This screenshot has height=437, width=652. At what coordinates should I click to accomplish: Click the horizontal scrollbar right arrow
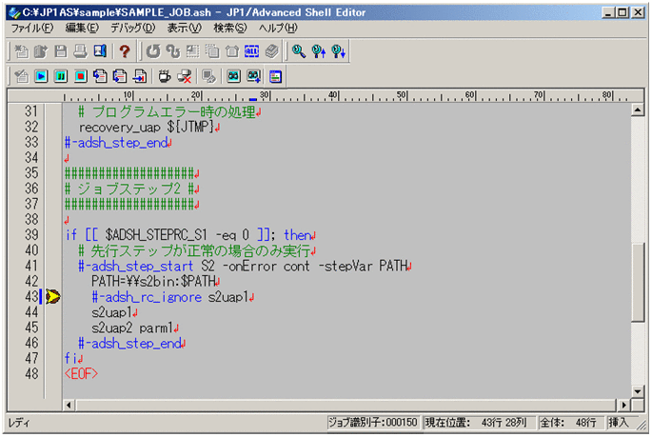click(x=623, y=405)
